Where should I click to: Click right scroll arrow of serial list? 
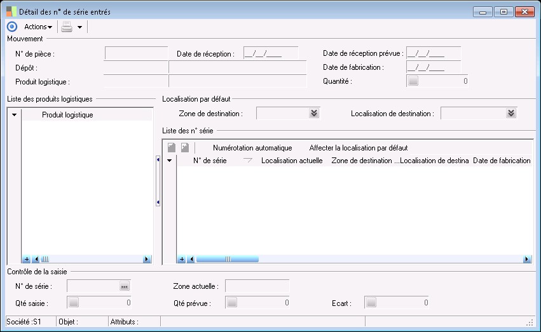tap(527, 259)
